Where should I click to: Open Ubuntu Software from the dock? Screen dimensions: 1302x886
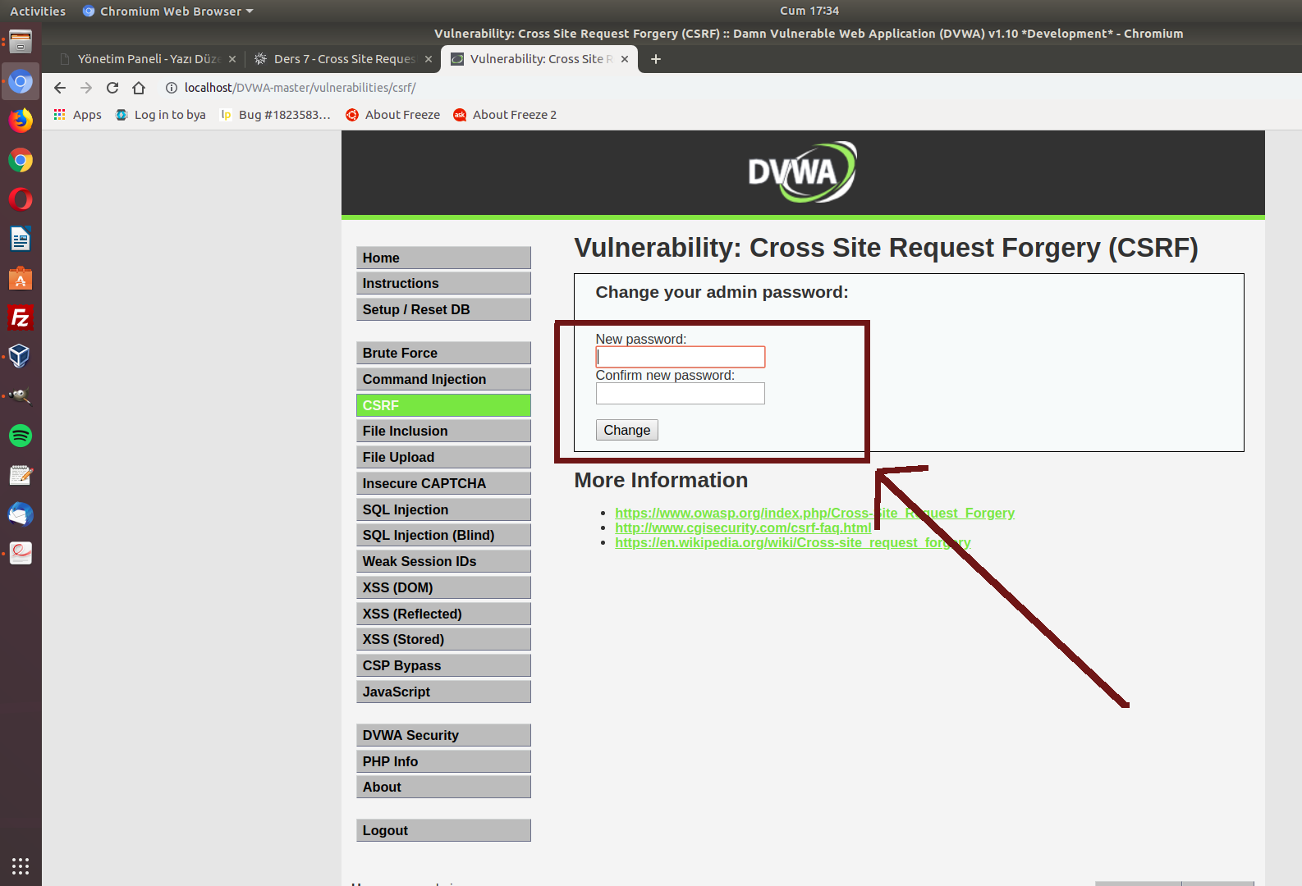point(21,278)
